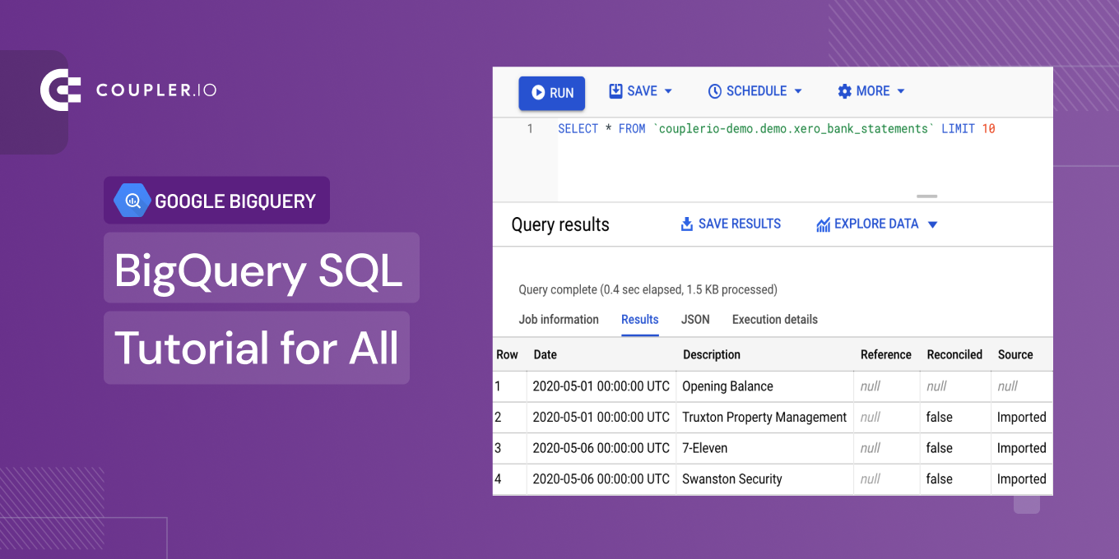Click the SAVE RESULTS link
The height and width of the screenshot is (559, 1119).
click(739, 223)
